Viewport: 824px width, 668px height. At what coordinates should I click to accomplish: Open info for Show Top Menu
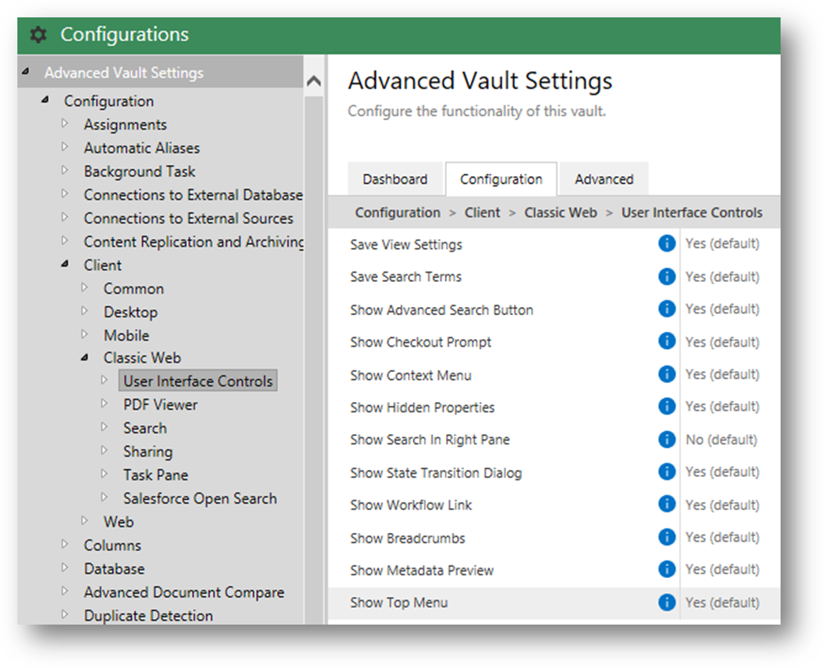point(666,602)
